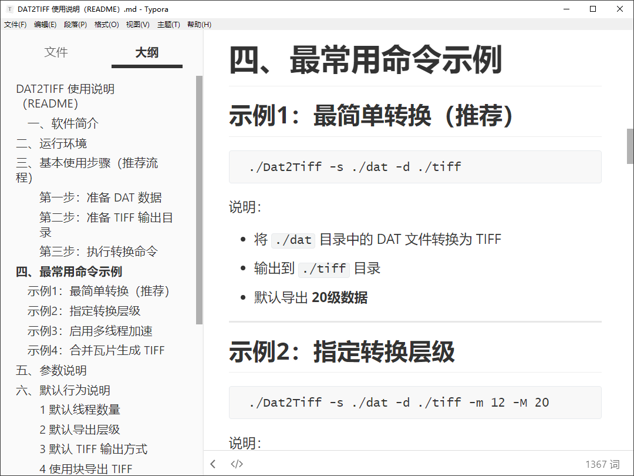This screenshot has height=476, width=634.
Task: Open the 段落(P) menu
Action: click(76, 24)
